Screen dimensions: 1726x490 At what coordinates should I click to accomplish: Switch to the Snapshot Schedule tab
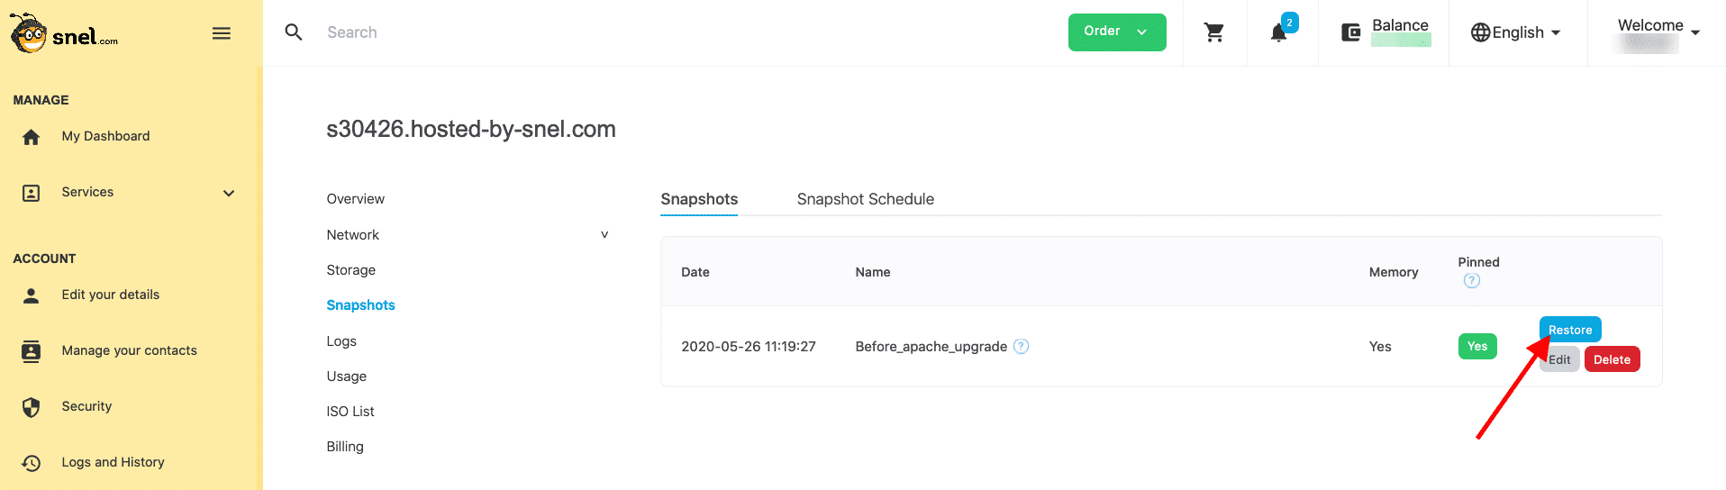(865, 199)
